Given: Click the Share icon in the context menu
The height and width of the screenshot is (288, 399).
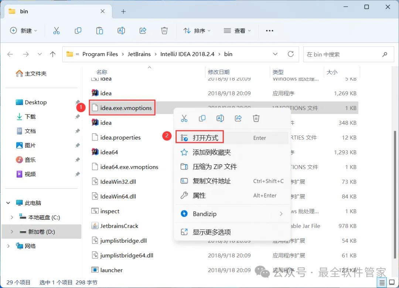Looking at the screenshot, I should pyautogui.click(x=238, y=118).
